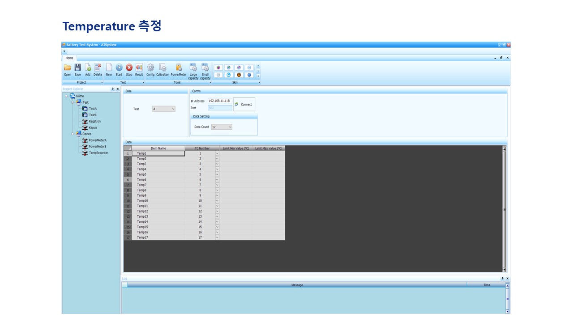Open the Test selection dropdown

tap(164, 109)
